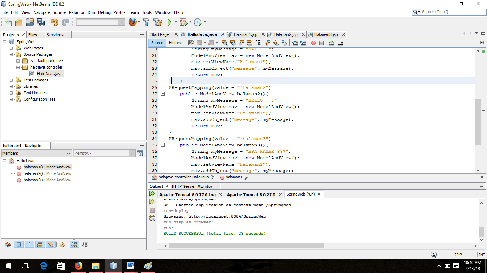Toggle Show Static Members in Navigator
The height and width of the screenshot is (273, 487).
(30, 245)
